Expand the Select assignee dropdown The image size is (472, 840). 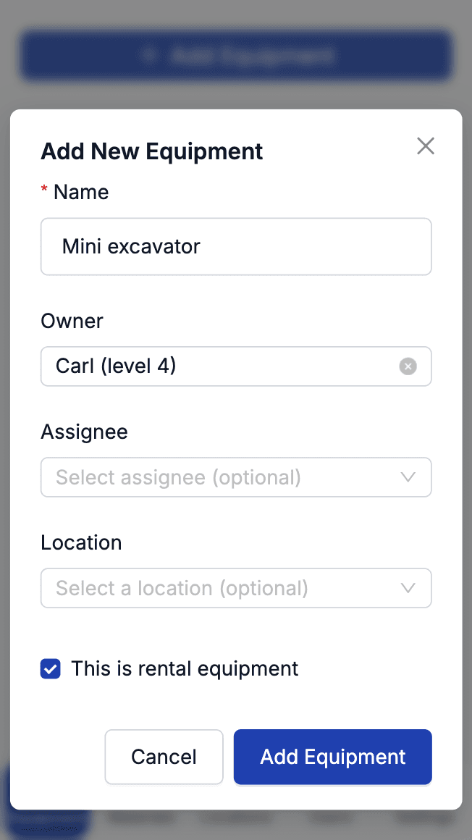pos(217,477)
